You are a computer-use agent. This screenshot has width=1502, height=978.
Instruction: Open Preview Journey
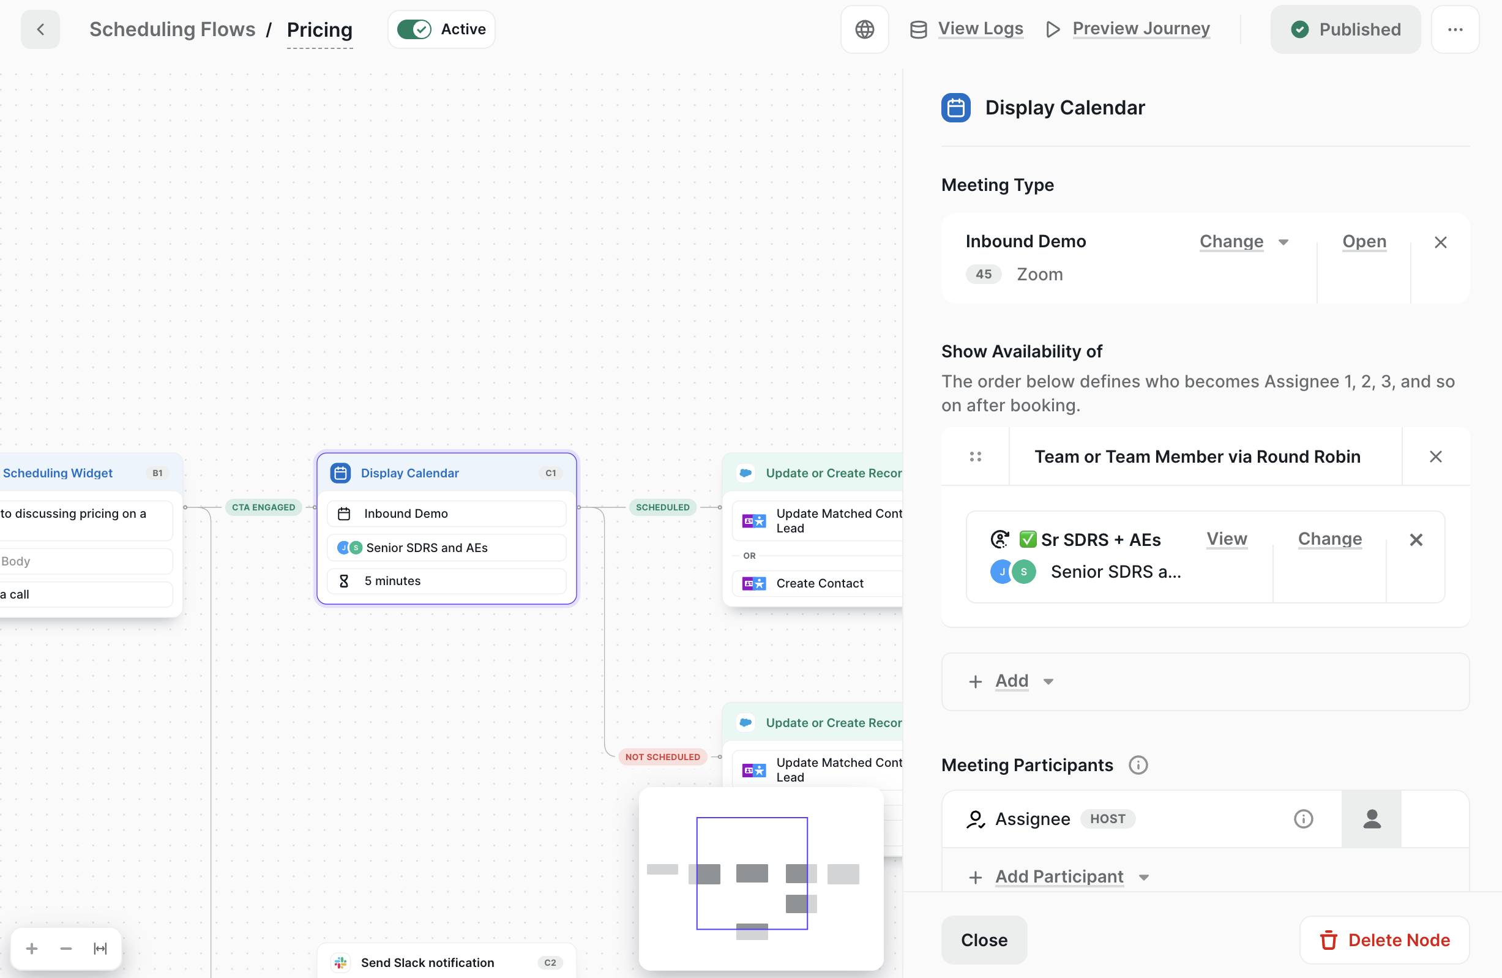1141,29
